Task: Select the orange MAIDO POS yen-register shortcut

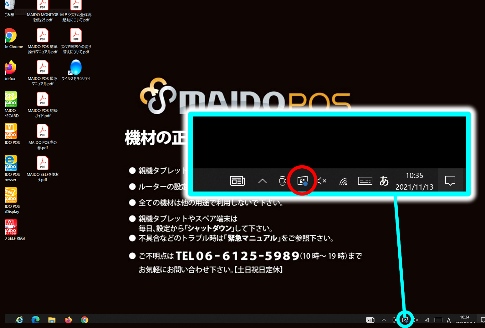Action: (x=12, y=134)
